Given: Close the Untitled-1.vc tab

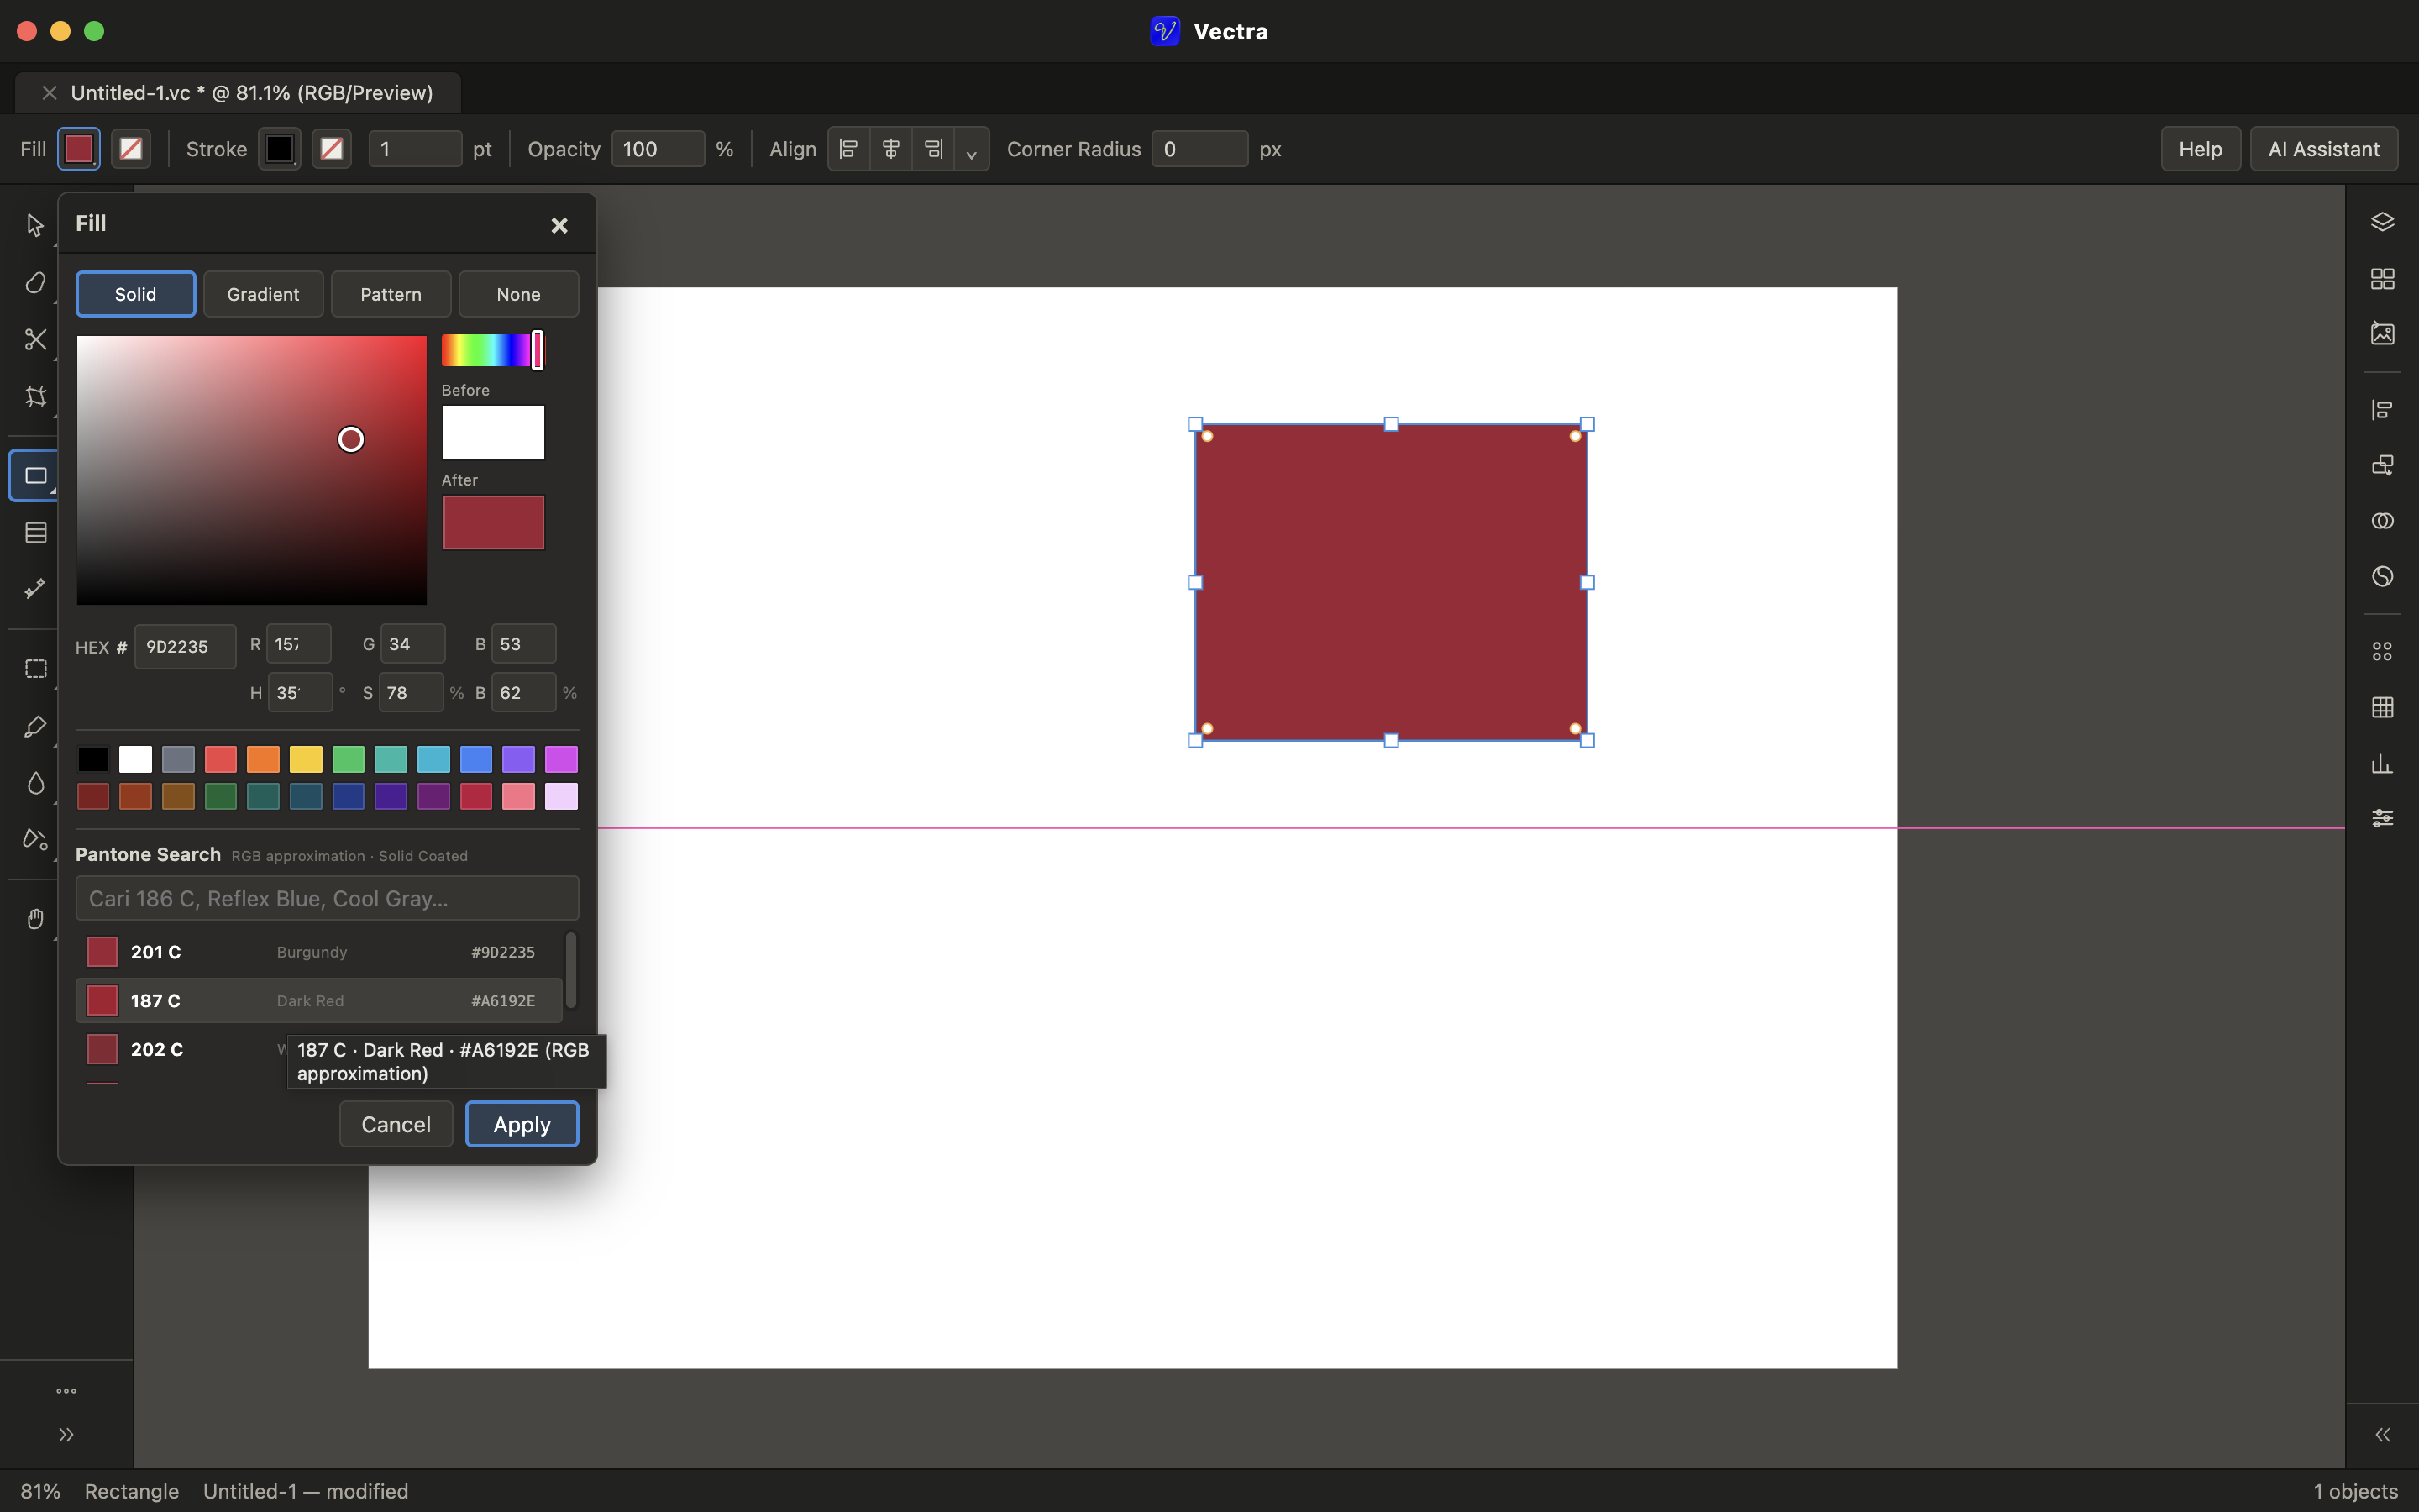Looking at the screenshot, I should (x=49, y=92).
